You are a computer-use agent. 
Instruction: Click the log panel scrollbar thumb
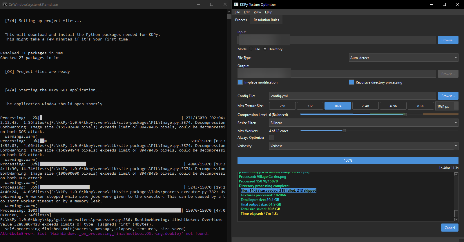click(x=456, y=213)
